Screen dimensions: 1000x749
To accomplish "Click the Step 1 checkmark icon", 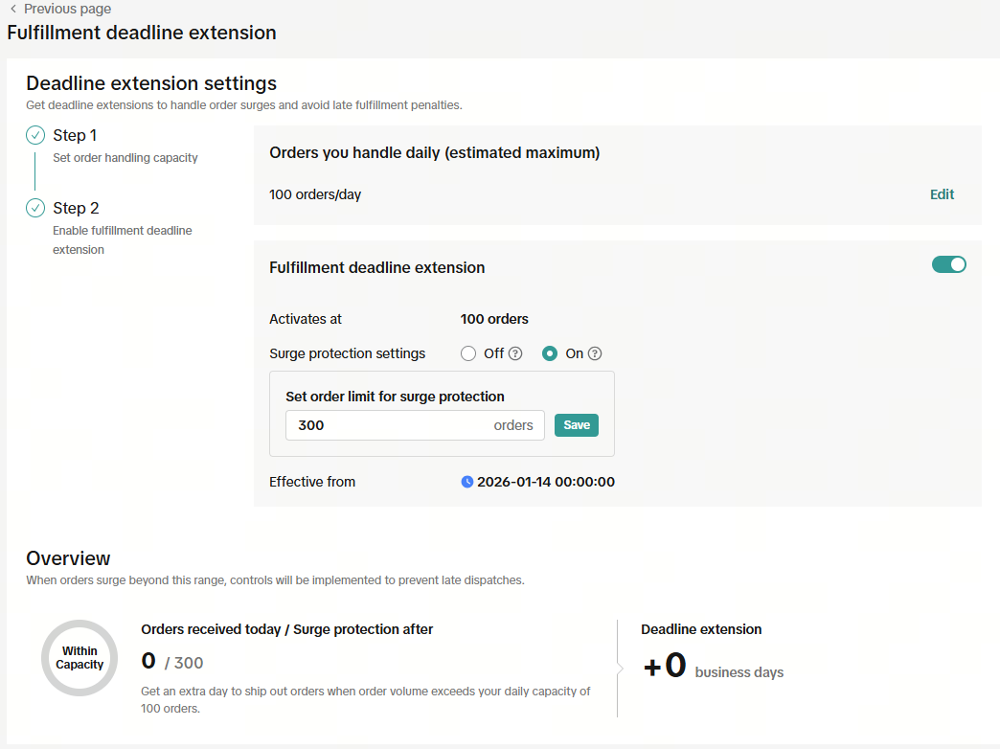I will coord(35,135).
